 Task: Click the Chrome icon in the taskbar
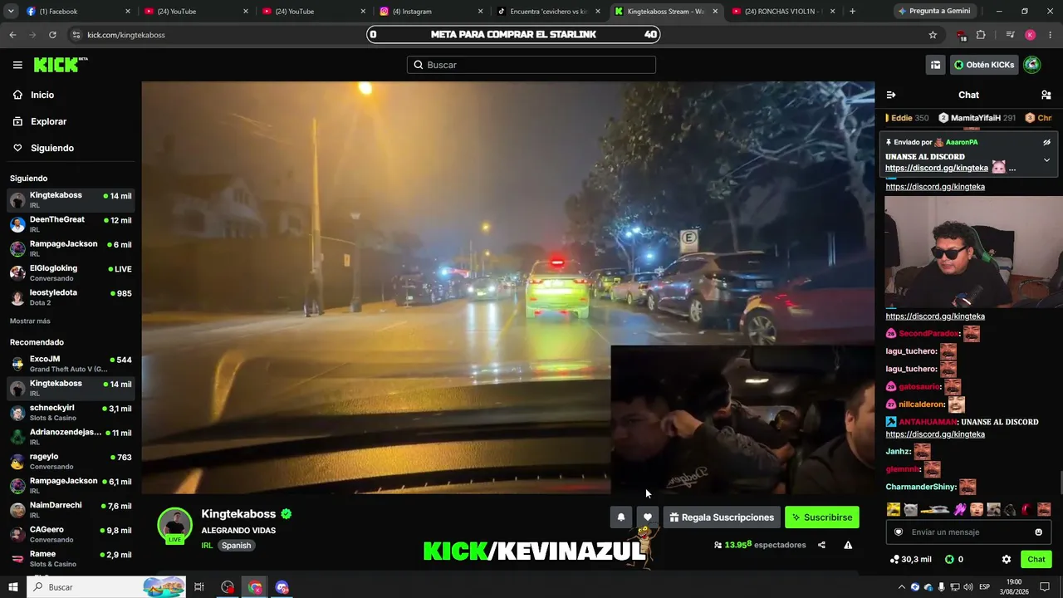tap(255, 587)
